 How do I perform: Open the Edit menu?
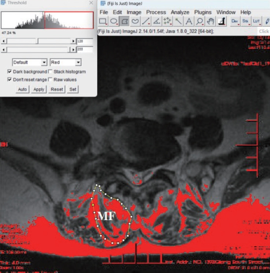[x=117, y=12]
